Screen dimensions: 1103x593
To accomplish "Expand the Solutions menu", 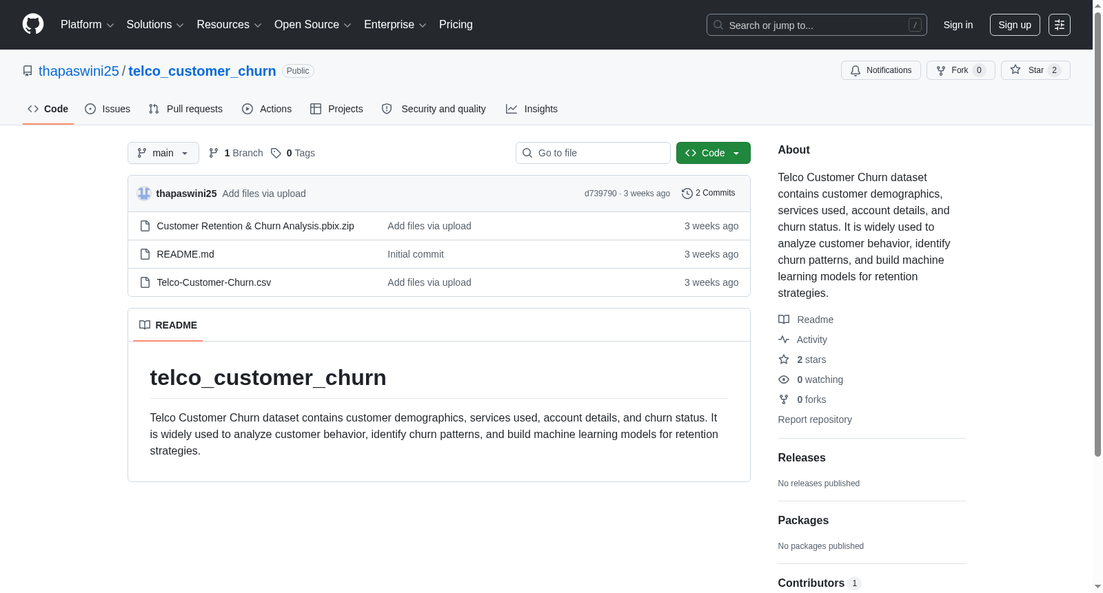I will pos(155,25).
